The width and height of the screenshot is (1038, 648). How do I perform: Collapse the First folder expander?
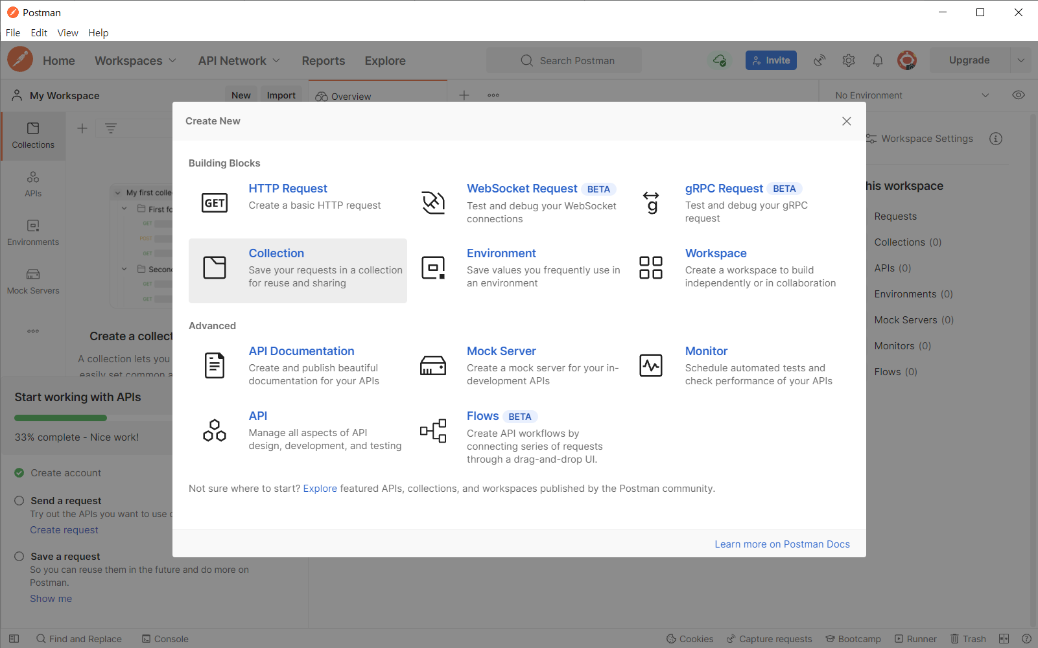coord(124,209)
